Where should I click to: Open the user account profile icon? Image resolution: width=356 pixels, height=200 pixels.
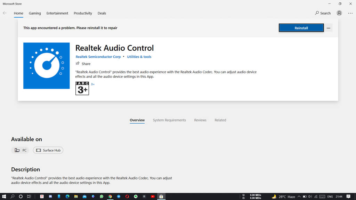click(339, 13)
